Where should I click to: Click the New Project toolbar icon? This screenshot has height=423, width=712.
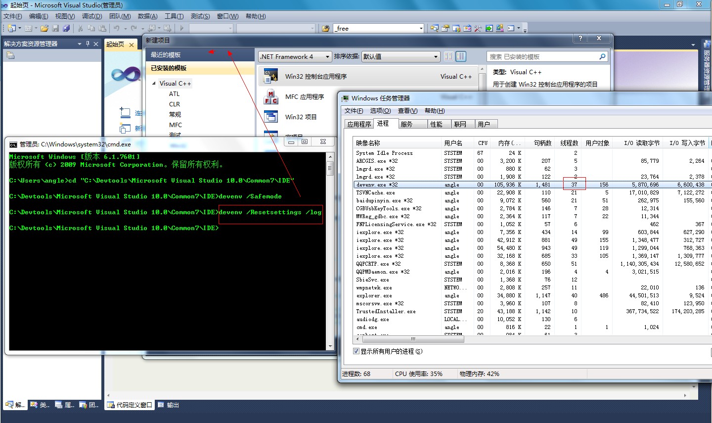point(11,28)
